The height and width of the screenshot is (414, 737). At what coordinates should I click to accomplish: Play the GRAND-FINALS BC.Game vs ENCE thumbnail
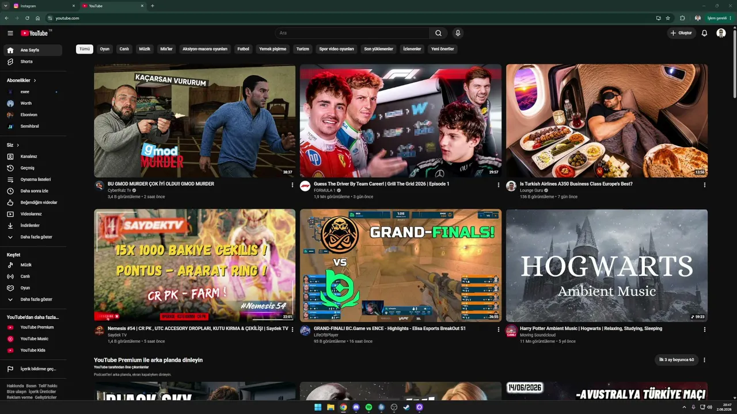[x=401, y=266]
